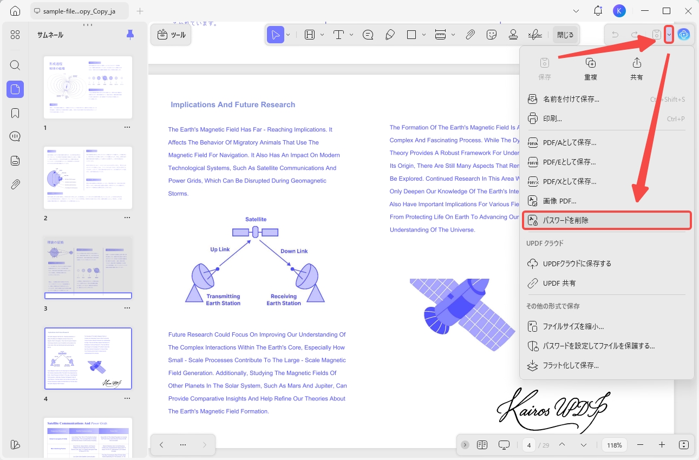Select the rectangle shape tool
This screenshot has height=460, width=699.
click(411, 35)
